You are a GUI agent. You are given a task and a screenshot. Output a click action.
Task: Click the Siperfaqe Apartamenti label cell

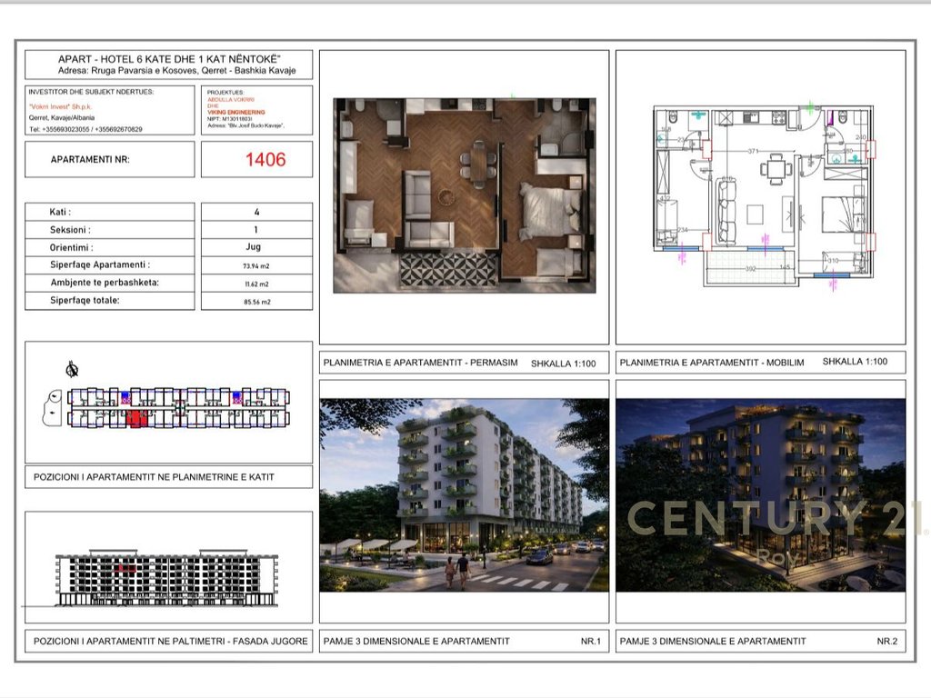(100, 264)
